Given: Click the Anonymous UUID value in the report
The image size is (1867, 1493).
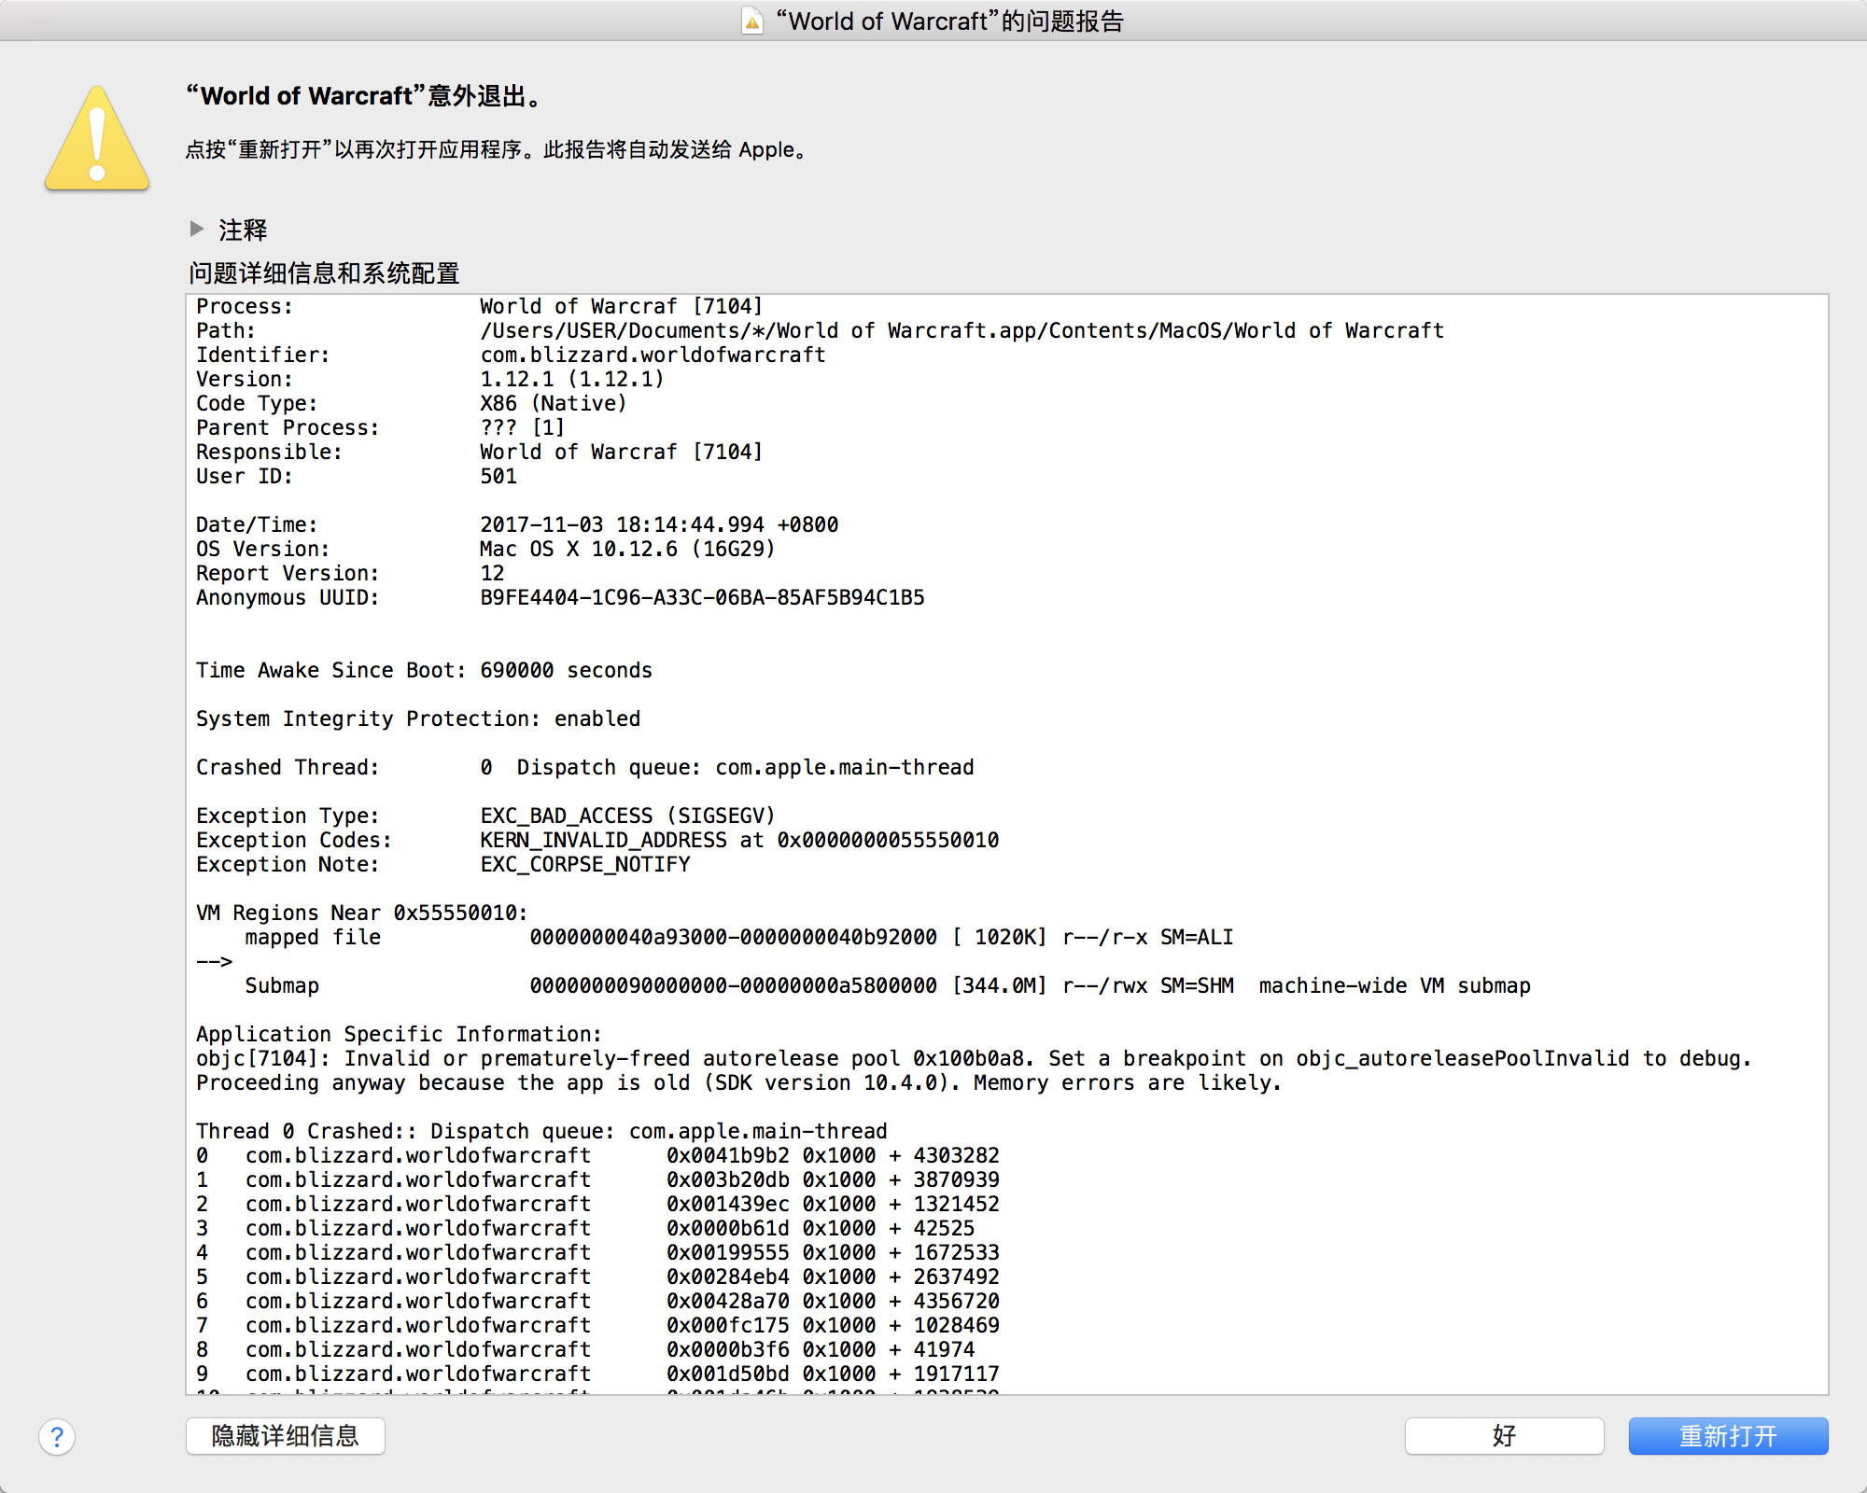Looking at the screenshot, I should tap(702, 597).
